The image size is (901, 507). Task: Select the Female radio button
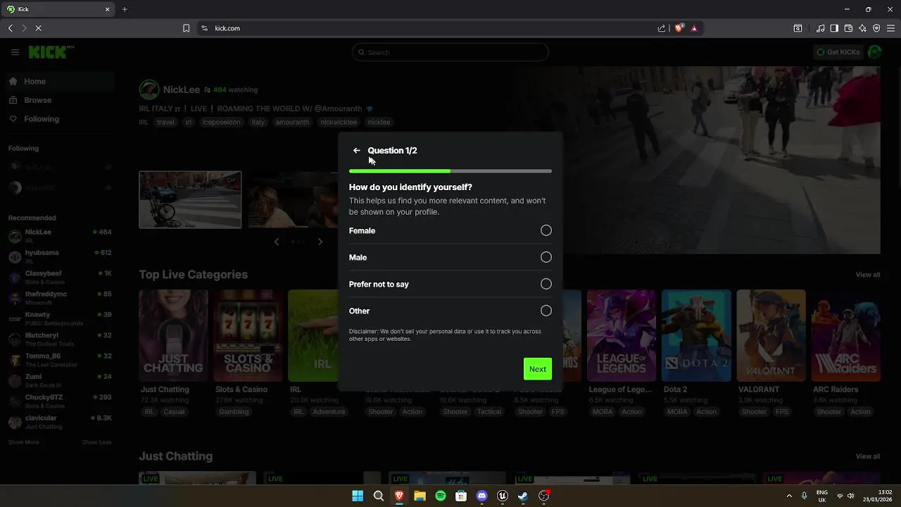(546, 230)
